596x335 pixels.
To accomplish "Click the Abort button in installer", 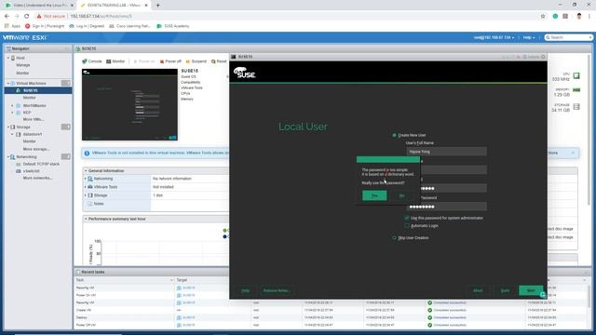I will pos(478,290).
